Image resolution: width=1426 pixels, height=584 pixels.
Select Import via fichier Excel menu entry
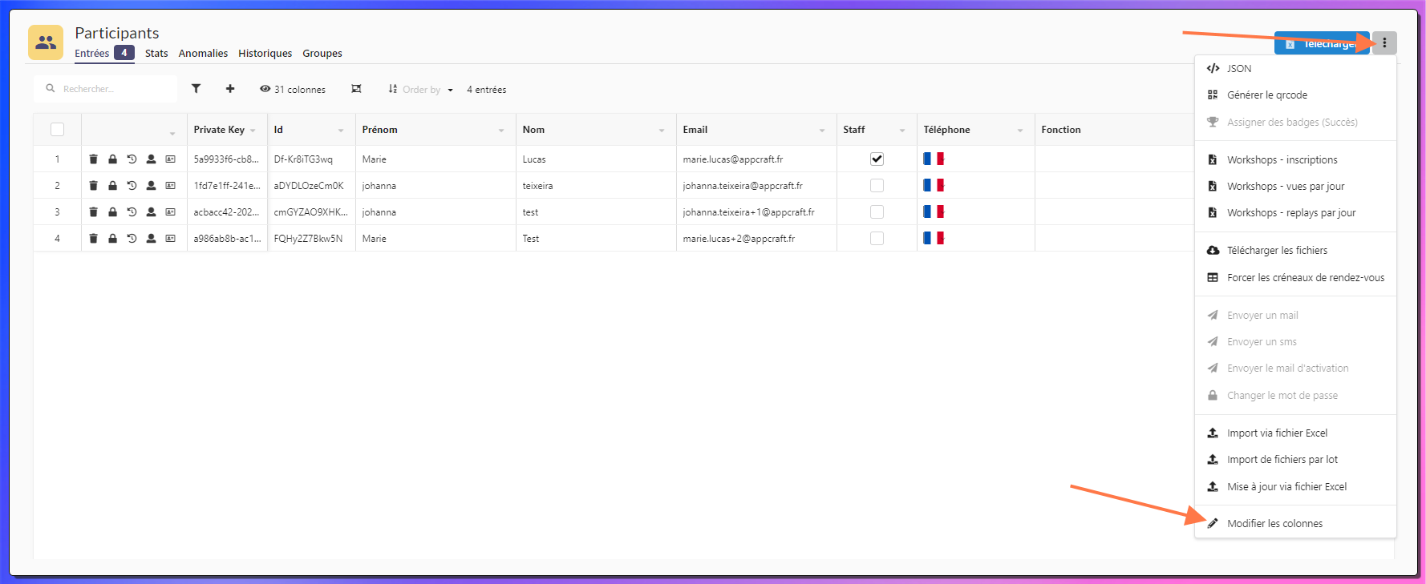tap(1277, 433)
